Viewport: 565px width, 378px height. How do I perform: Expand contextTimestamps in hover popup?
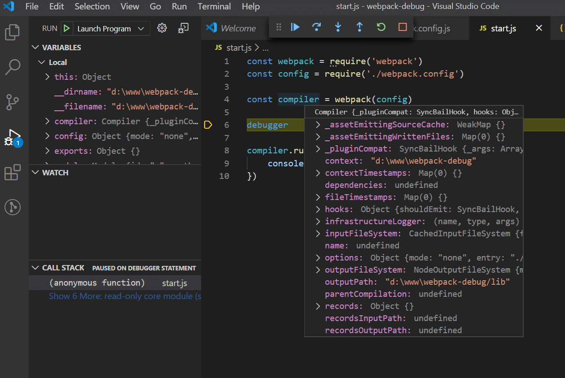[x=318, y=173]
